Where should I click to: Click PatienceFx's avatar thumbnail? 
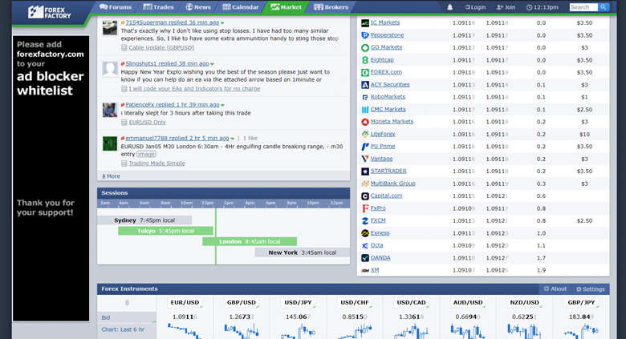109,110
